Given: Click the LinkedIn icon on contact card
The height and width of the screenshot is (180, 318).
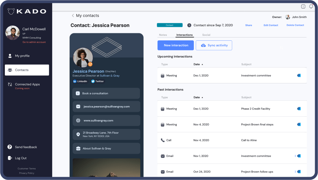Looking at the screenshot, I should (x=75, y=81).
